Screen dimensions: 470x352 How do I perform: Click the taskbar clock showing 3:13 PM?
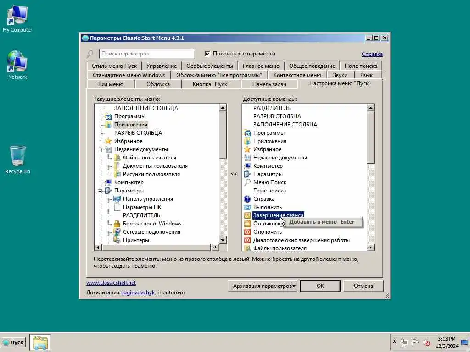pos(447,342)
